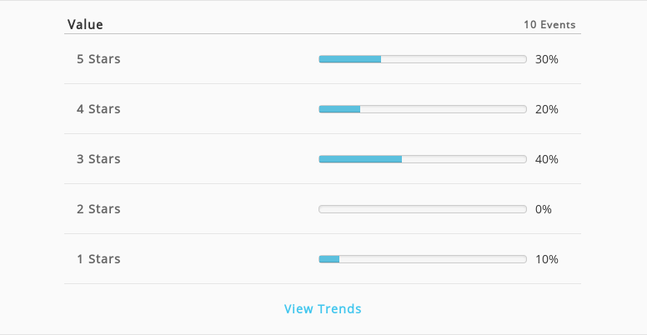Select the 5 Stars row label

click(x=98, y=59)
